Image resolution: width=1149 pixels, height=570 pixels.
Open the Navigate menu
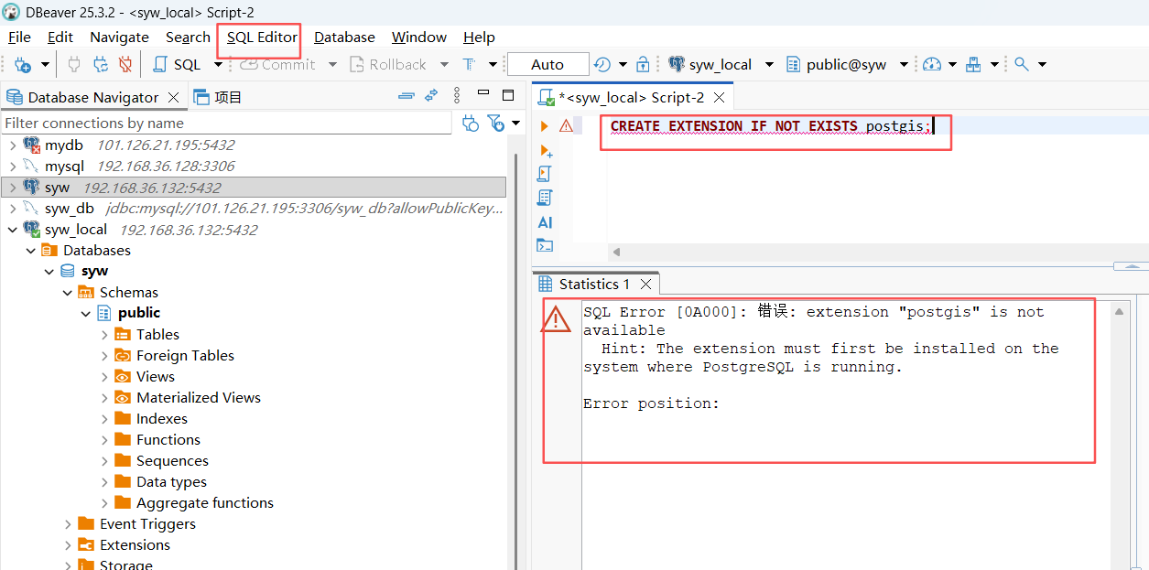[119, 38]
